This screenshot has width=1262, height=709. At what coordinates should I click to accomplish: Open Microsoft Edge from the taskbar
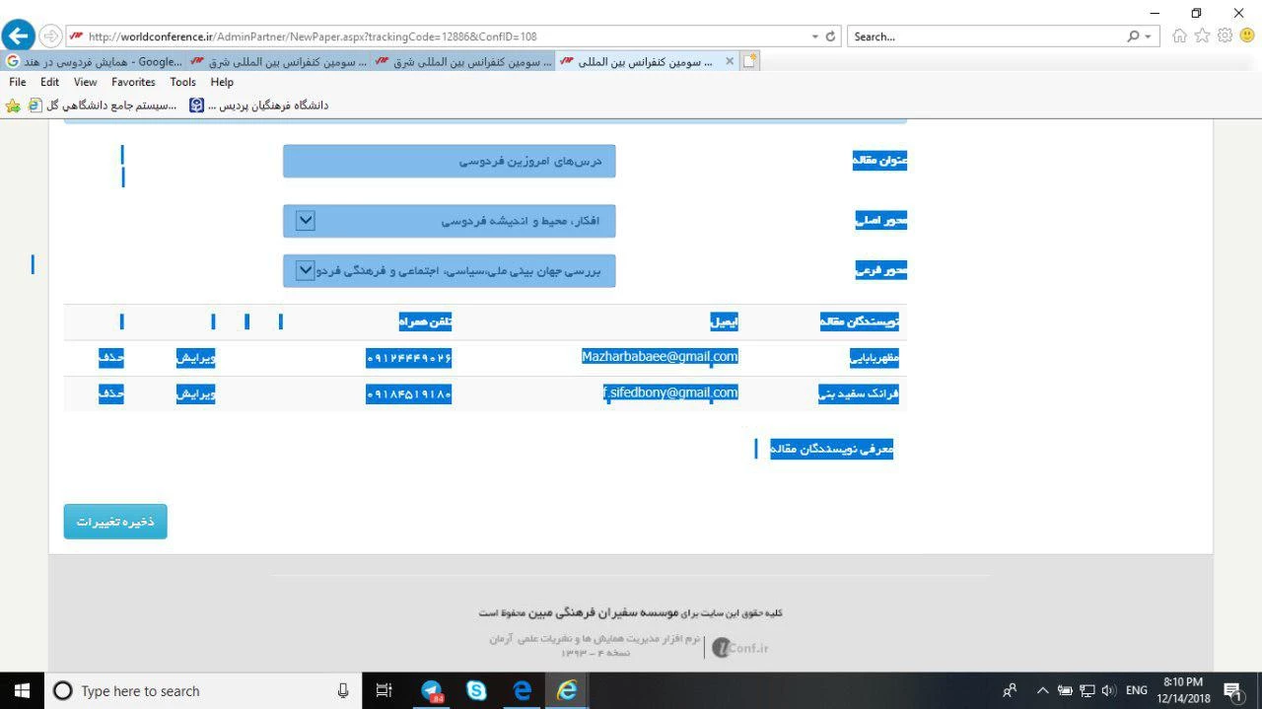point(522,691)
